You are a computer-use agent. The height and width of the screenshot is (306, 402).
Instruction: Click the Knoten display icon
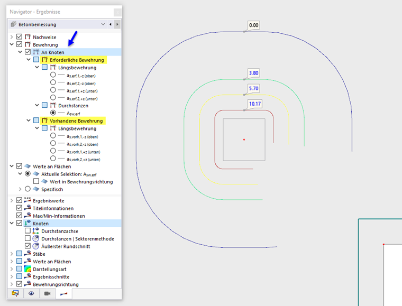click(28, 223)
